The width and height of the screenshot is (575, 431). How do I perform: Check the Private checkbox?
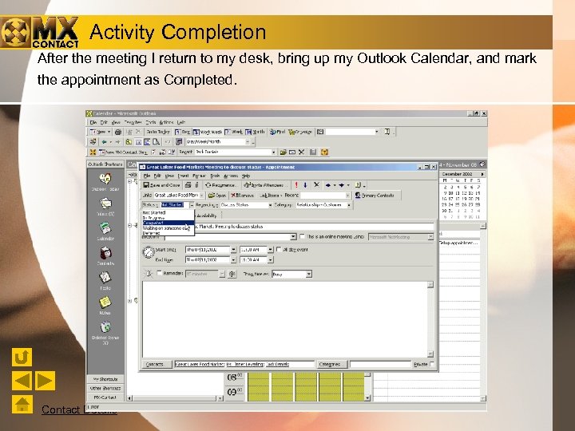pyautogui.click(x=432, y=364)
